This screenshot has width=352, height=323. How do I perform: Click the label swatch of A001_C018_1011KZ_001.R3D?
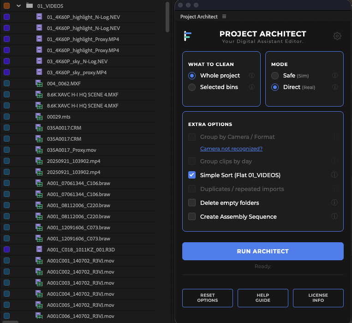pos(7,249)
